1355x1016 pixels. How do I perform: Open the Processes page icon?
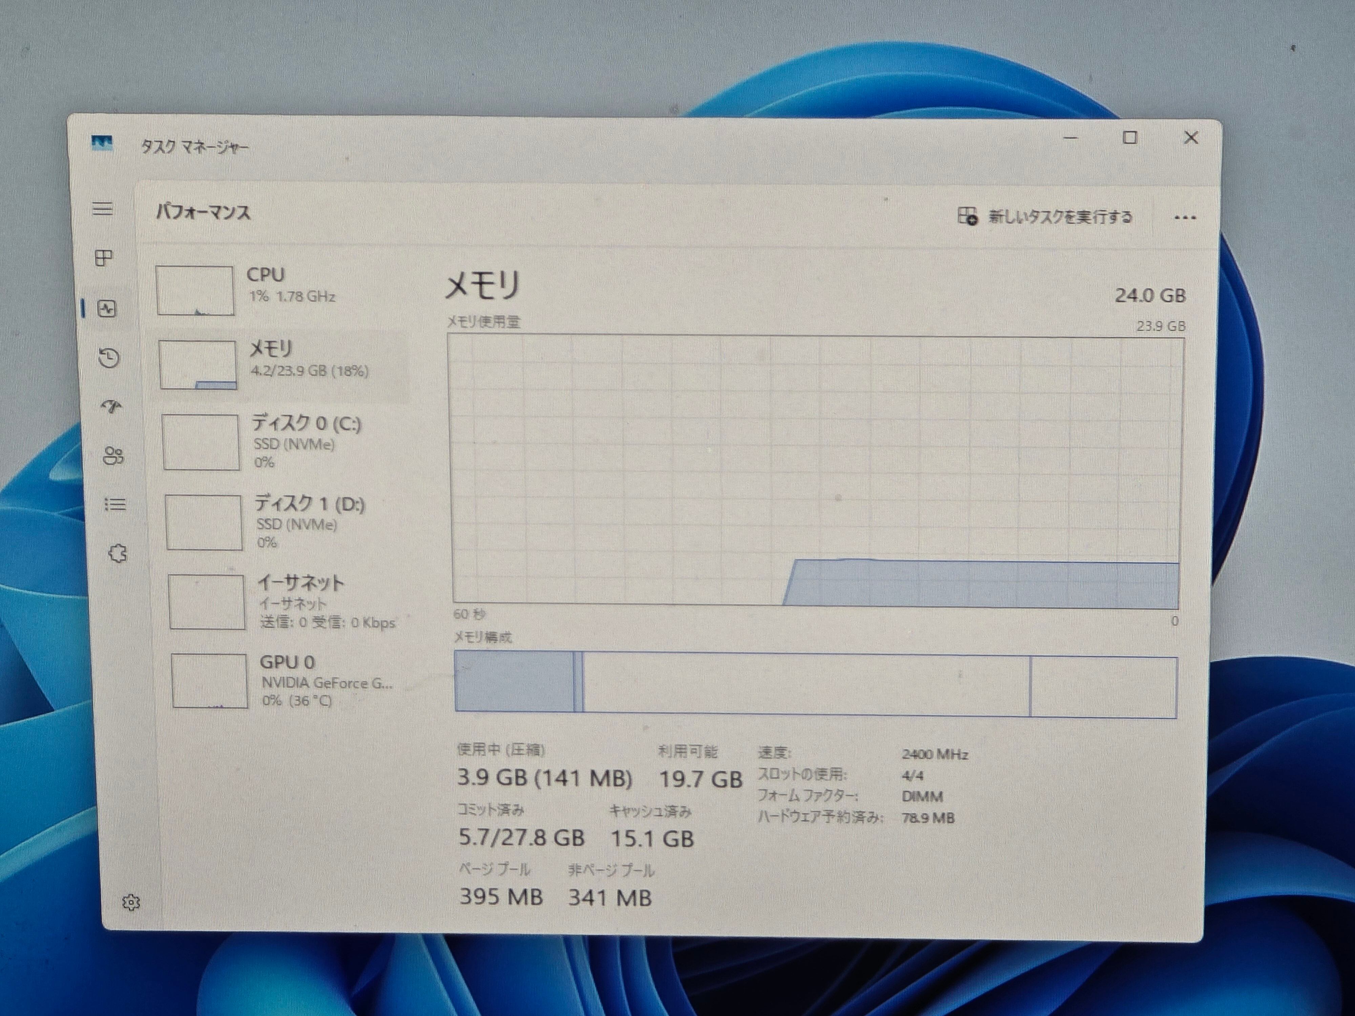coord(104,258)
